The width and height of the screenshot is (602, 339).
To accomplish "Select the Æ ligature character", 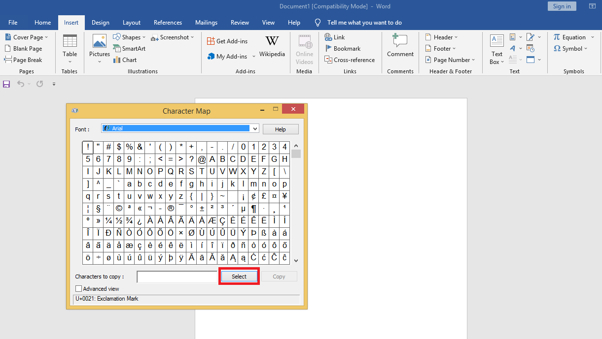I will click(212, 220).
